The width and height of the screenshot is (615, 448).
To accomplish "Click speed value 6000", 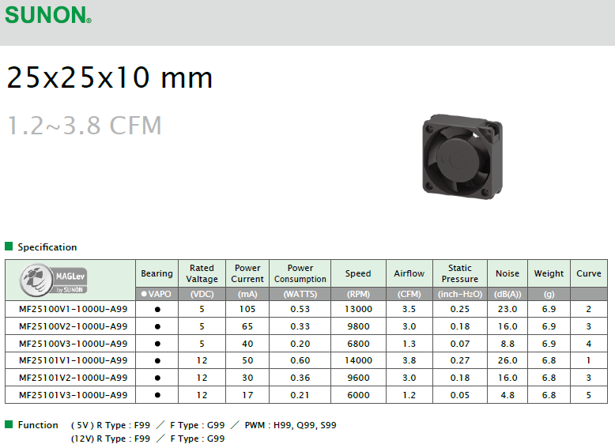I will 358,395.
